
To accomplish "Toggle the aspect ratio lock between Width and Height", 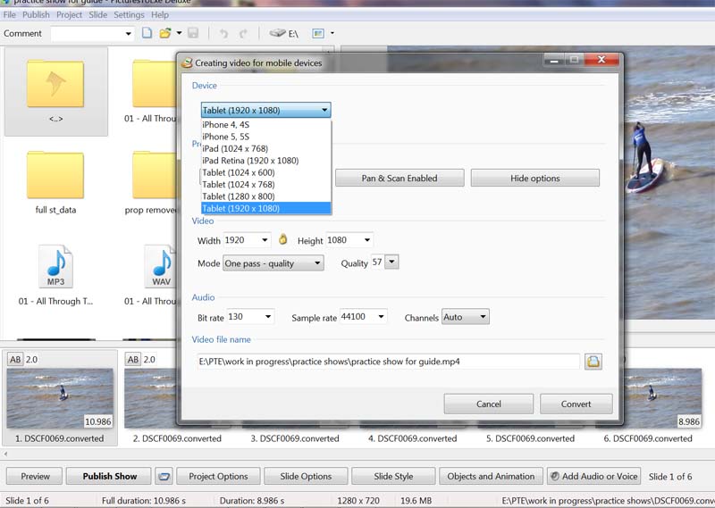I will (283, 240).
